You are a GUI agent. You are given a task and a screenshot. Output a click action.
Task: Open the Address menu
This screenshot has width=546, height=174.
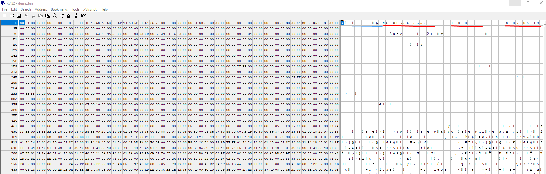(41, 9)
